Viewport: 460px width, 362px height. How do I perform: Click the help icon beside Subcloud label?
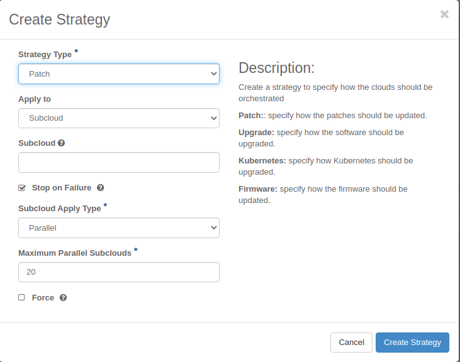[61, 143]
